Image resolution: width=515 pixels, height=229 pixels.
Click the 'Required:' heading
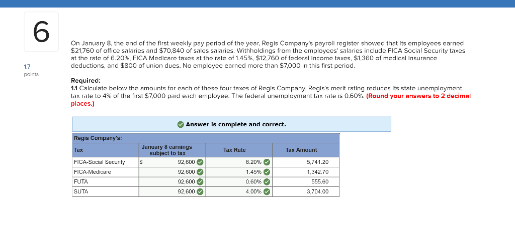[x=85, y=81]
